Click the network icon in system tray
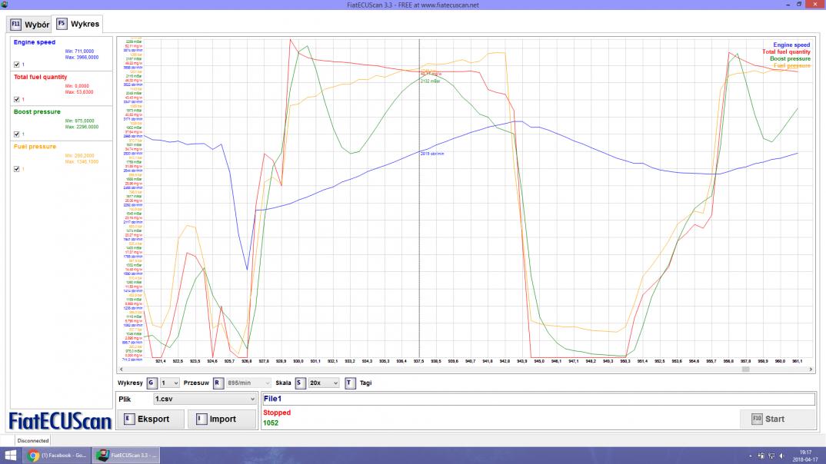 [771, 456]
